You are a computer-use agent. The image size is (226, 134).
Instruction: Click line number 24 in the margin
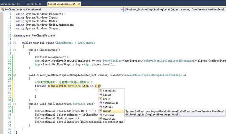(x=10, y=75)
